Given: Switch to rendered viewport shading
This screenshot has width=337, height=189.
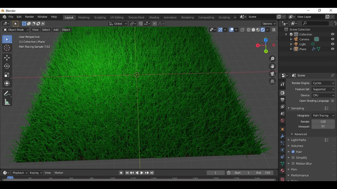Looking at the screenshot, I should pos(263,30).
